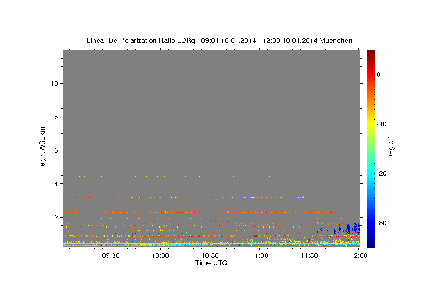Click the colorbar value 0
The width and height of the screenshot is (445, 297).
pyautogui.click(x=379, y=75)
